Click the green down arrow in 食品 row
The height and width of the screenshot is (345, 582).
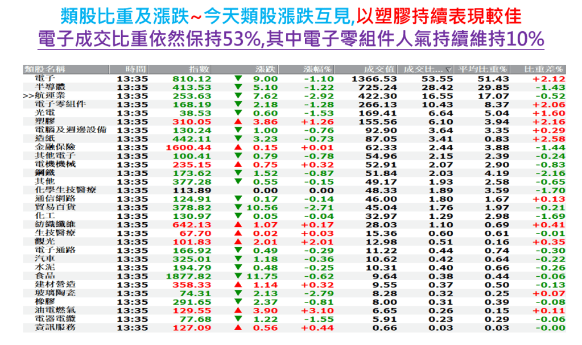coord(238,276)
